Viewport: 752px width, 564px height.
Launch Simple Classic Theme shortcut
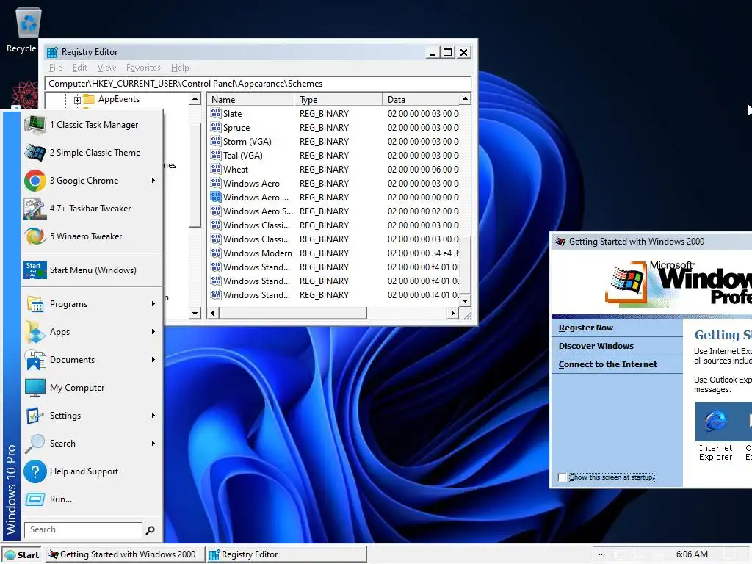point(92,153)
